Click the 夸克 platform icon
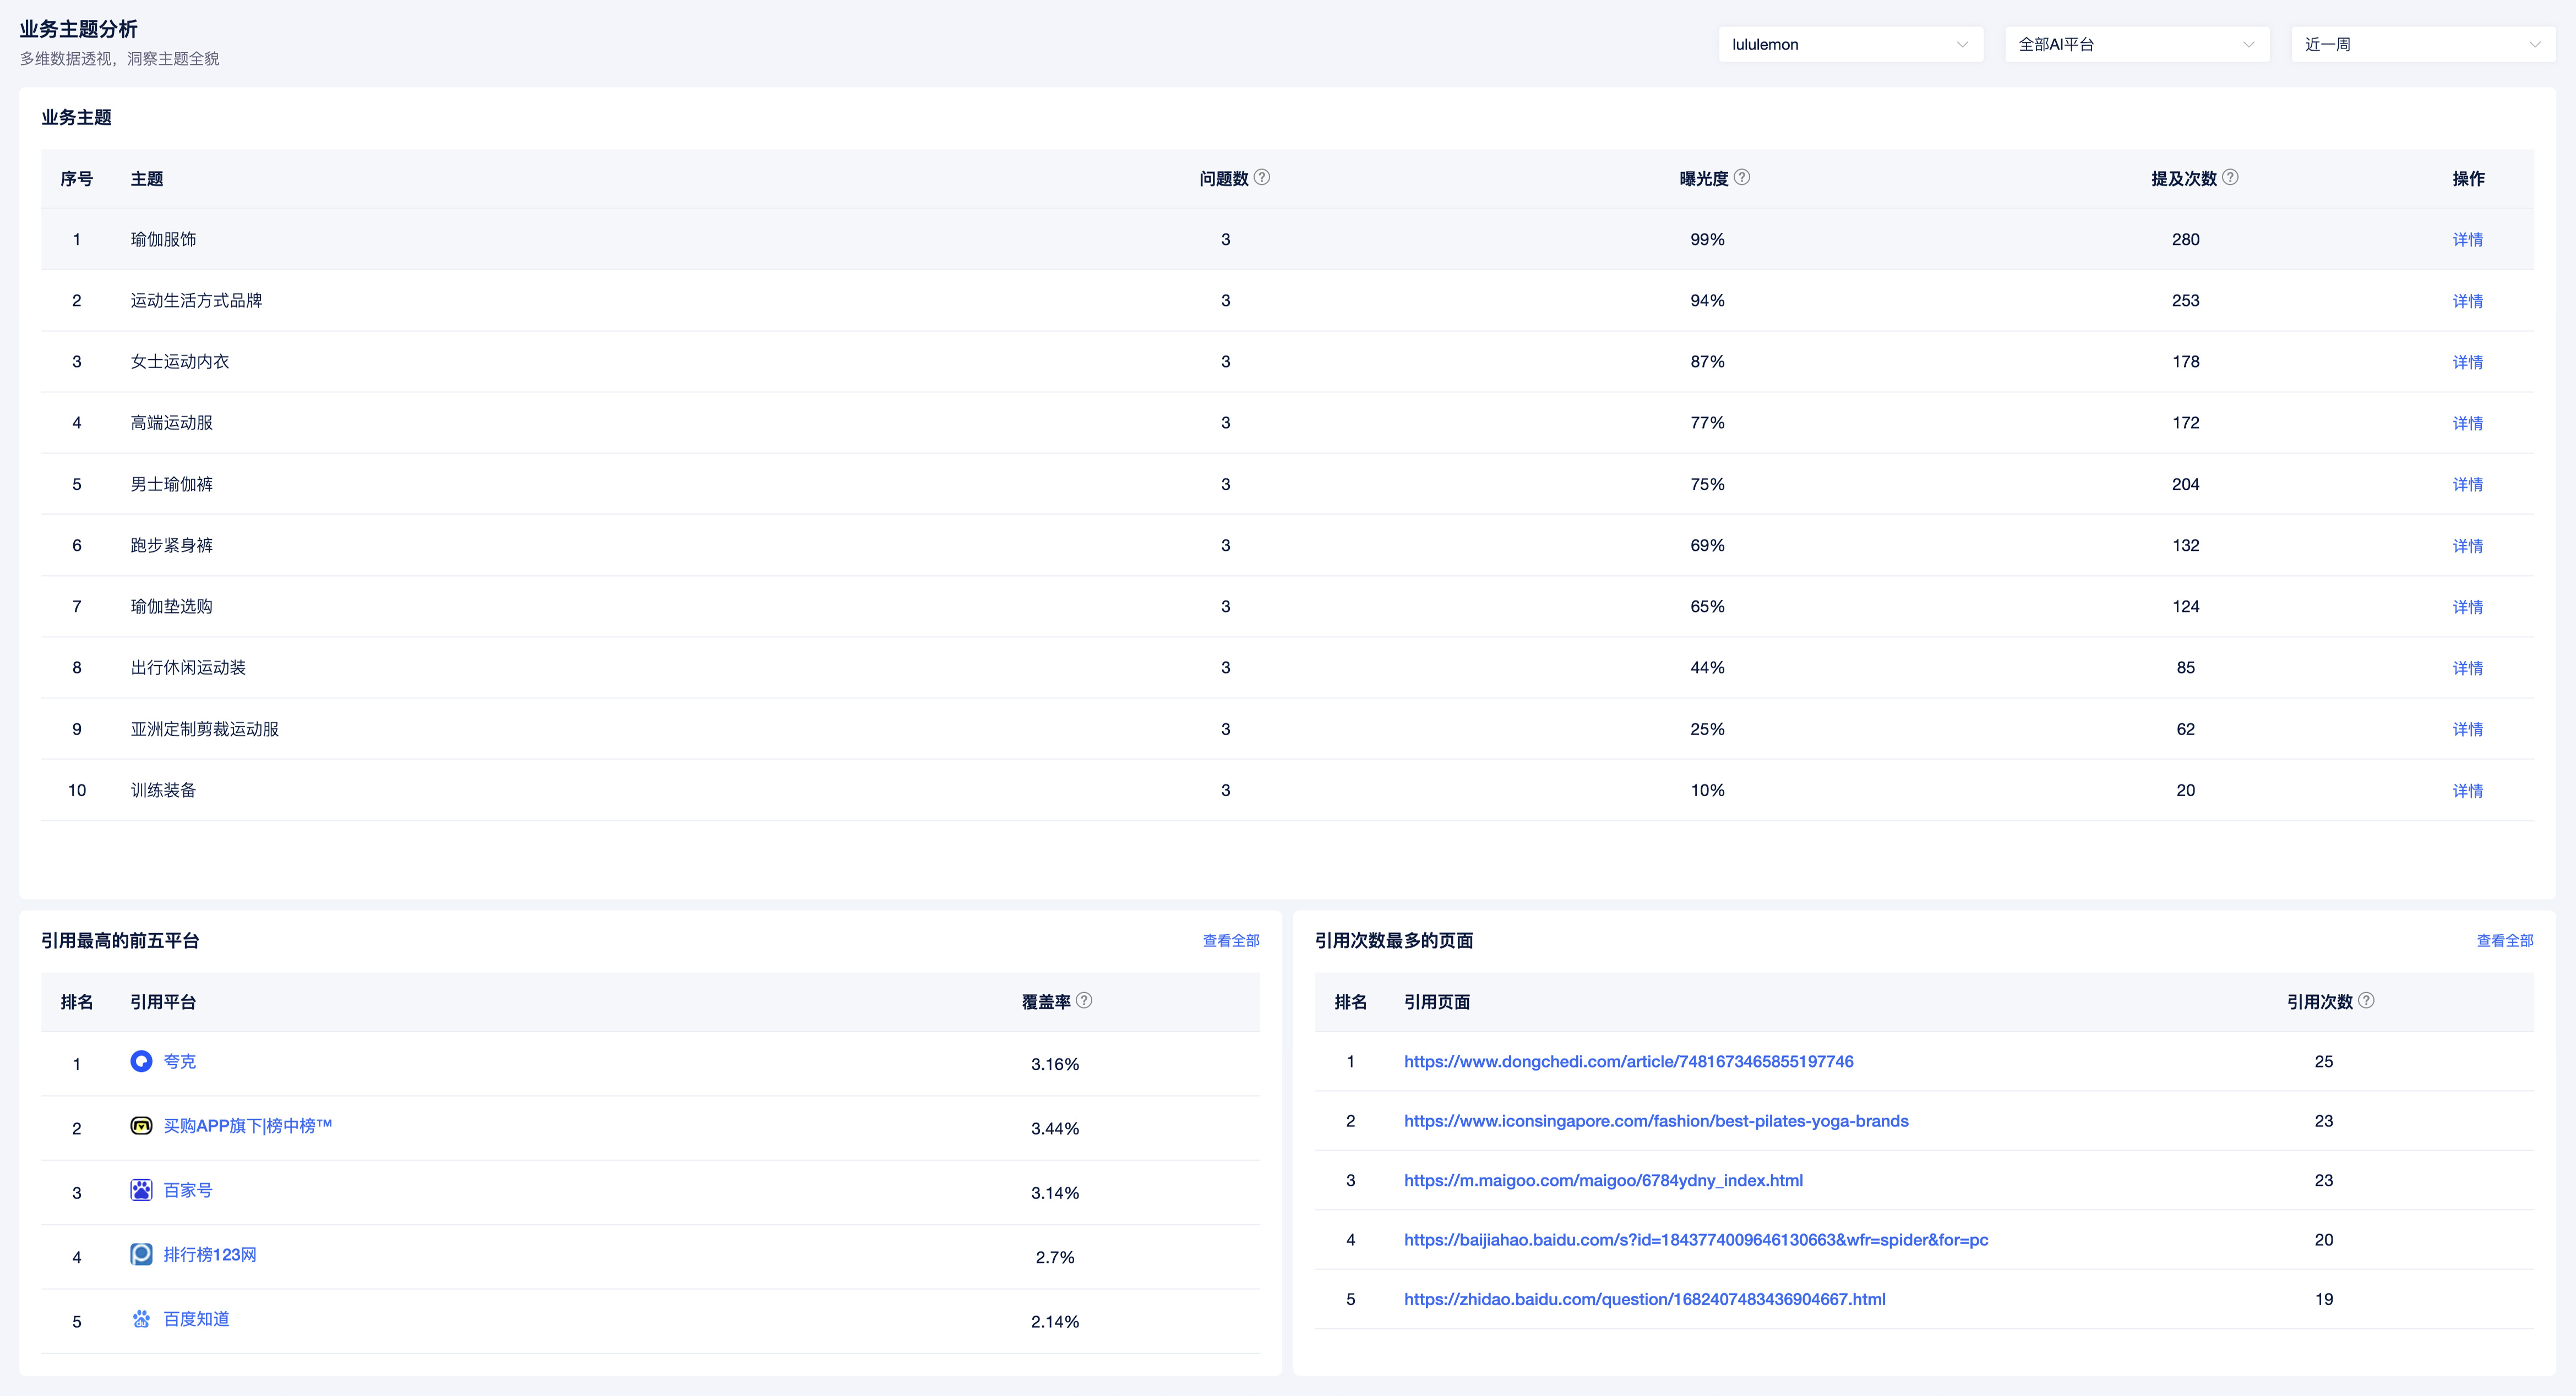This screenshot has width=2576, height=1396. click(x=141, y=1061)
